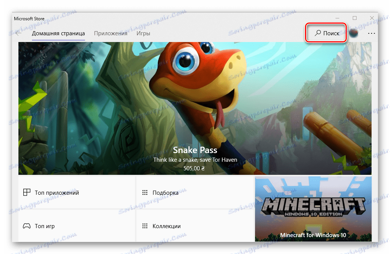Click the 505,00 price under Snake Pass

click(x=195, y=168)
